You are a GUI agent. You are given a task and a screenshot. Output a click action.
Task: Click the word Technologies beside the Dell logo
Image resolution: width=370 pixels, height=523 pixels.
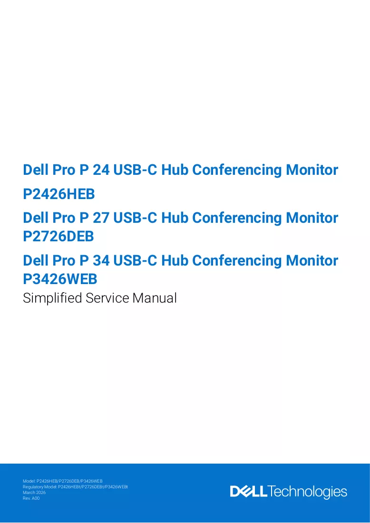pyautogui.click(x=307, y=492)
